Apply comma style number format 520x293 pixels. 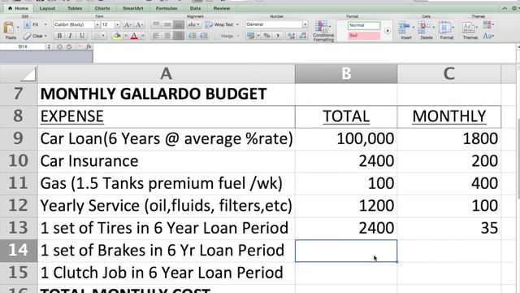(278, 36)
